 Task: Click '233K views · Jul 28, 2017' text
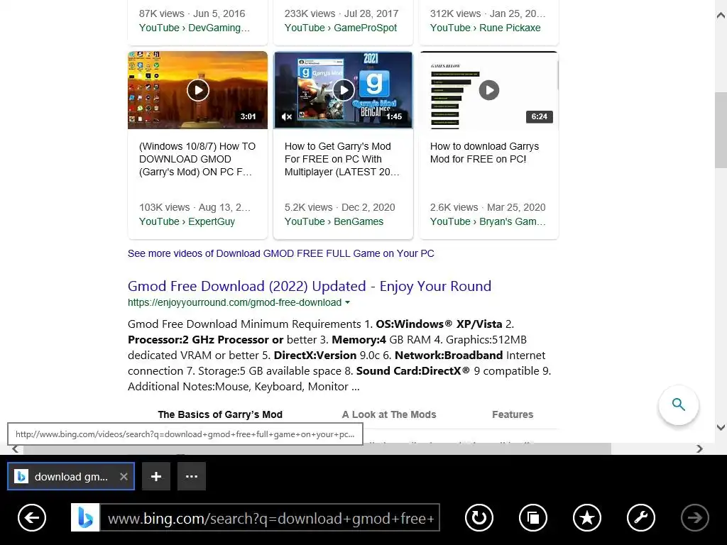341,13
